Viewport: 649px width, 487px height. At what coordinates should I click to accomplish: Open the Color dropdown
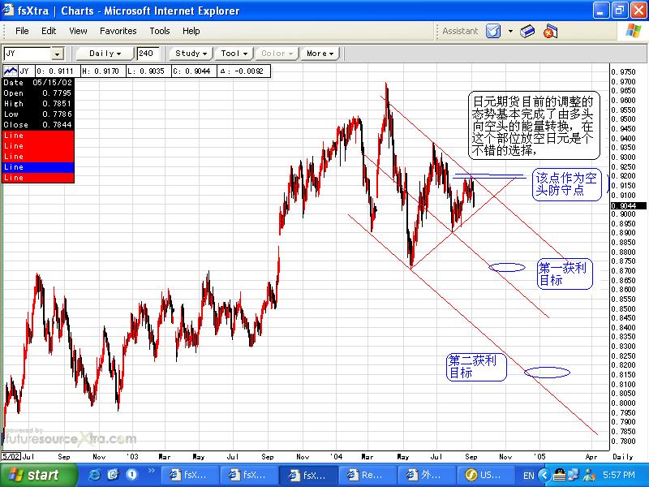coord(277,54)
